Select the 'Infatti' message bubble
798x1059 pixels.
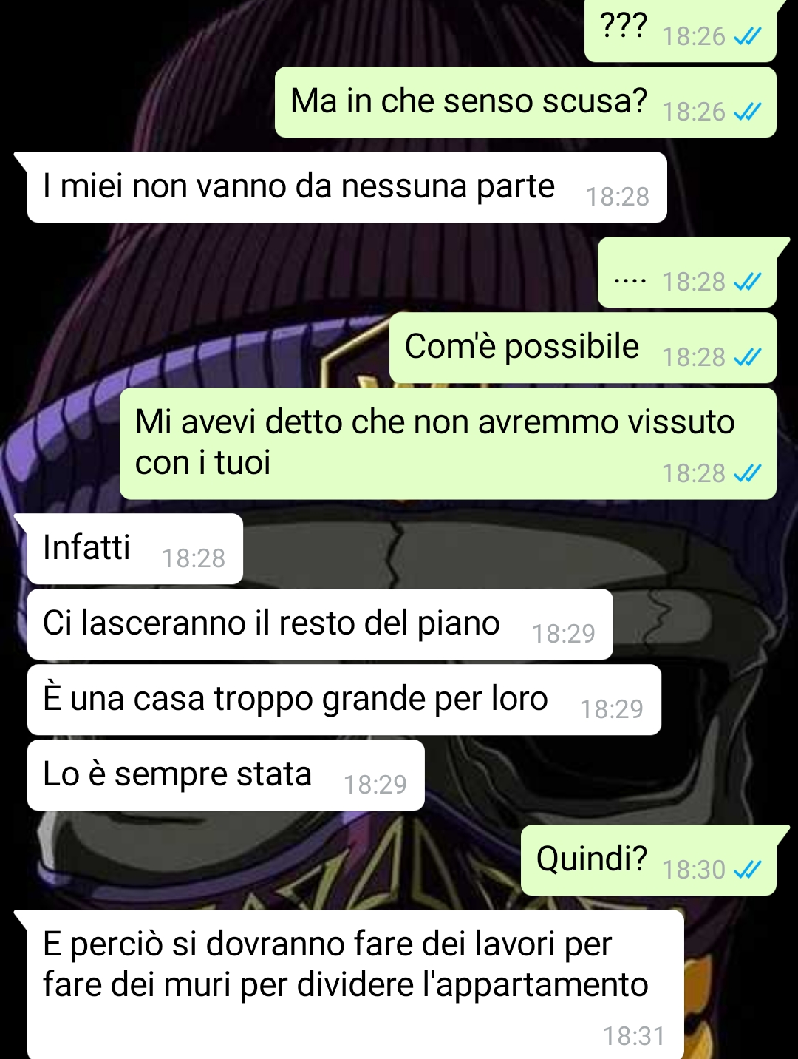point(134,549)
